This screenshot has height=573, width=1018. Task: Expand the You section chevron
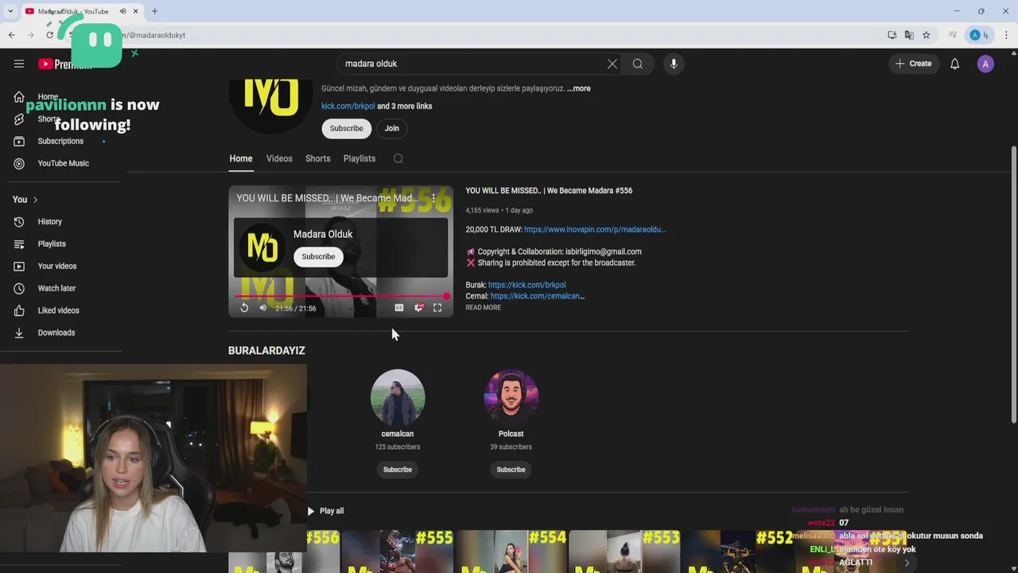(35, 200)
